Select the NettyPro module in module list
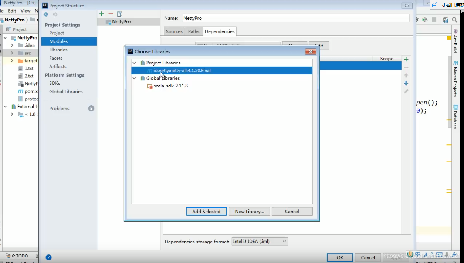The width and height of the screenshot is (464, 263). 129,22
